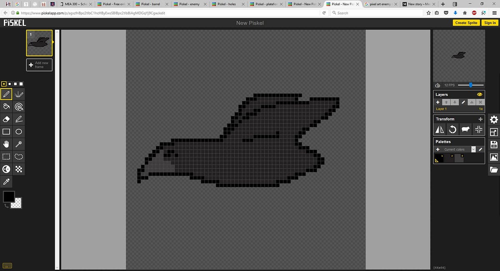Select the largest pen size option

tap(21, 83)
